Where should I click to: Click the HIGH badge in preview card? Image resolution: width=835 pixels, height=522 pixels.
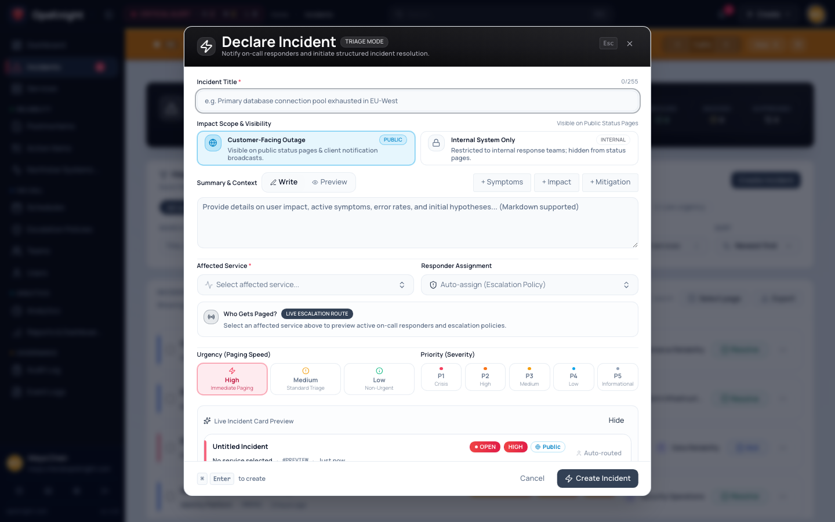515,447
